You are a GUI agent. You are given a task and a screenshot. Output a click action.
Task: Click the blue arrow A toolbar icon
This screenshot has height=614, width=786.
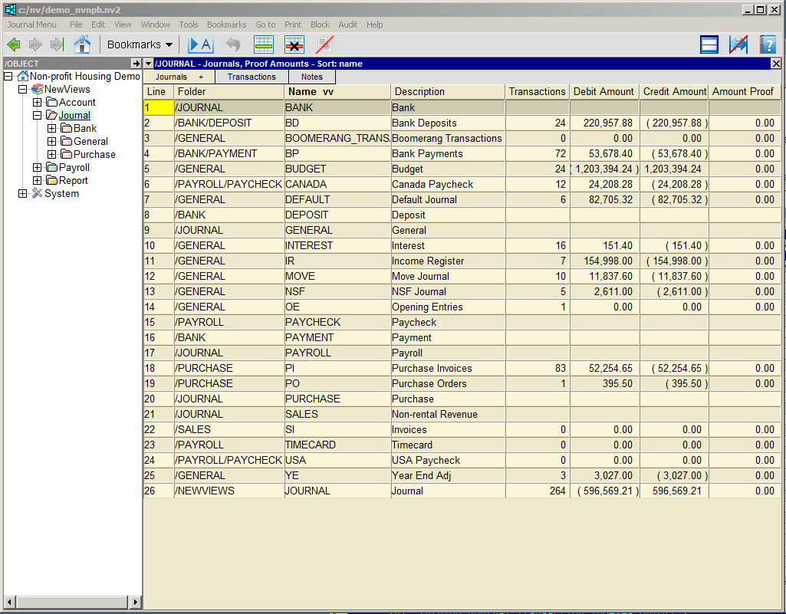click(201, 44)
